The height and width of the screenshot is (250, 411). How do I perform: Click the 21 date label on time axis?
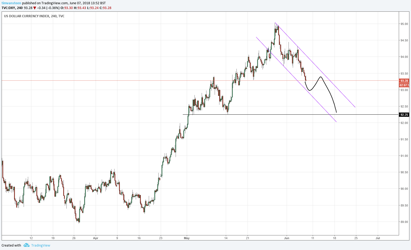248,238
